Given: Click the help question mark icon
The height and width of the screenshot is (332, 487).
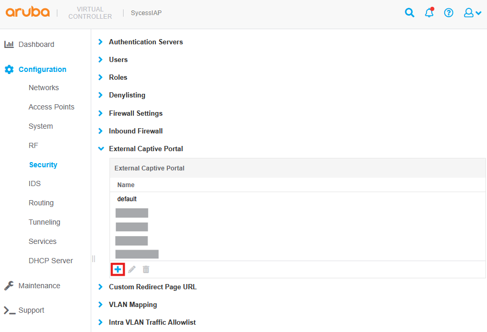Looking at the screenshot, I should (448, 13).
